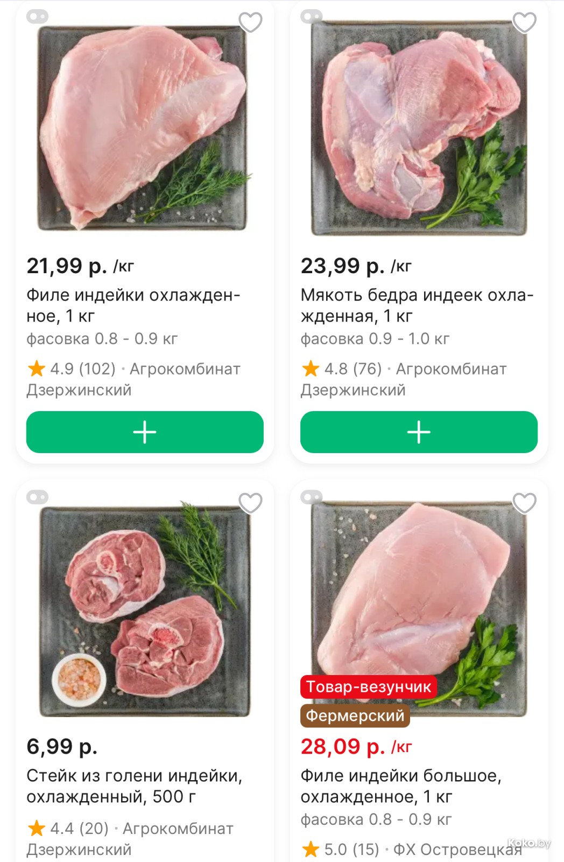Tap heart on Мякоть бедра индеек card

(x=524, y=23)
